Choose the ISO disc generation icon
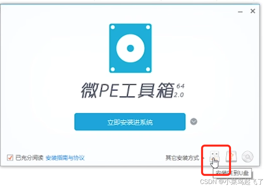The image size is (268, 188). (247, 157)
